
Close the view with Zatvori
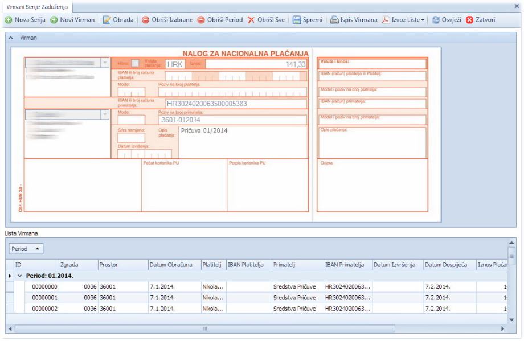pos(481,20)
